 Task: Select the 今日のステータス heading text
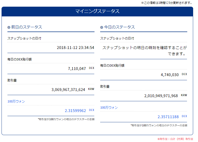tap(119, 27)
